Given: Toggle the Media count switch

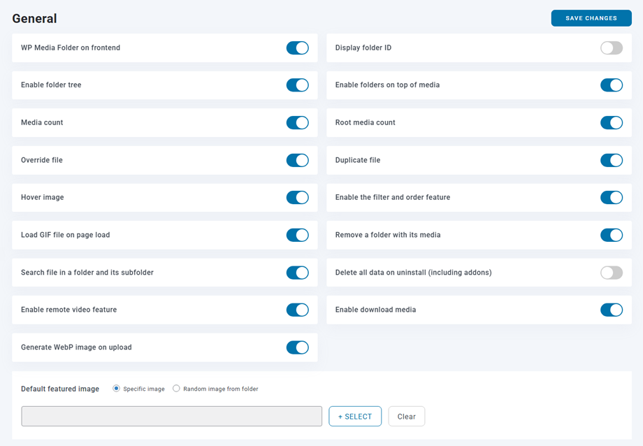Looking at the screenshot, I should pyautogui.click(x=297, y=122).
